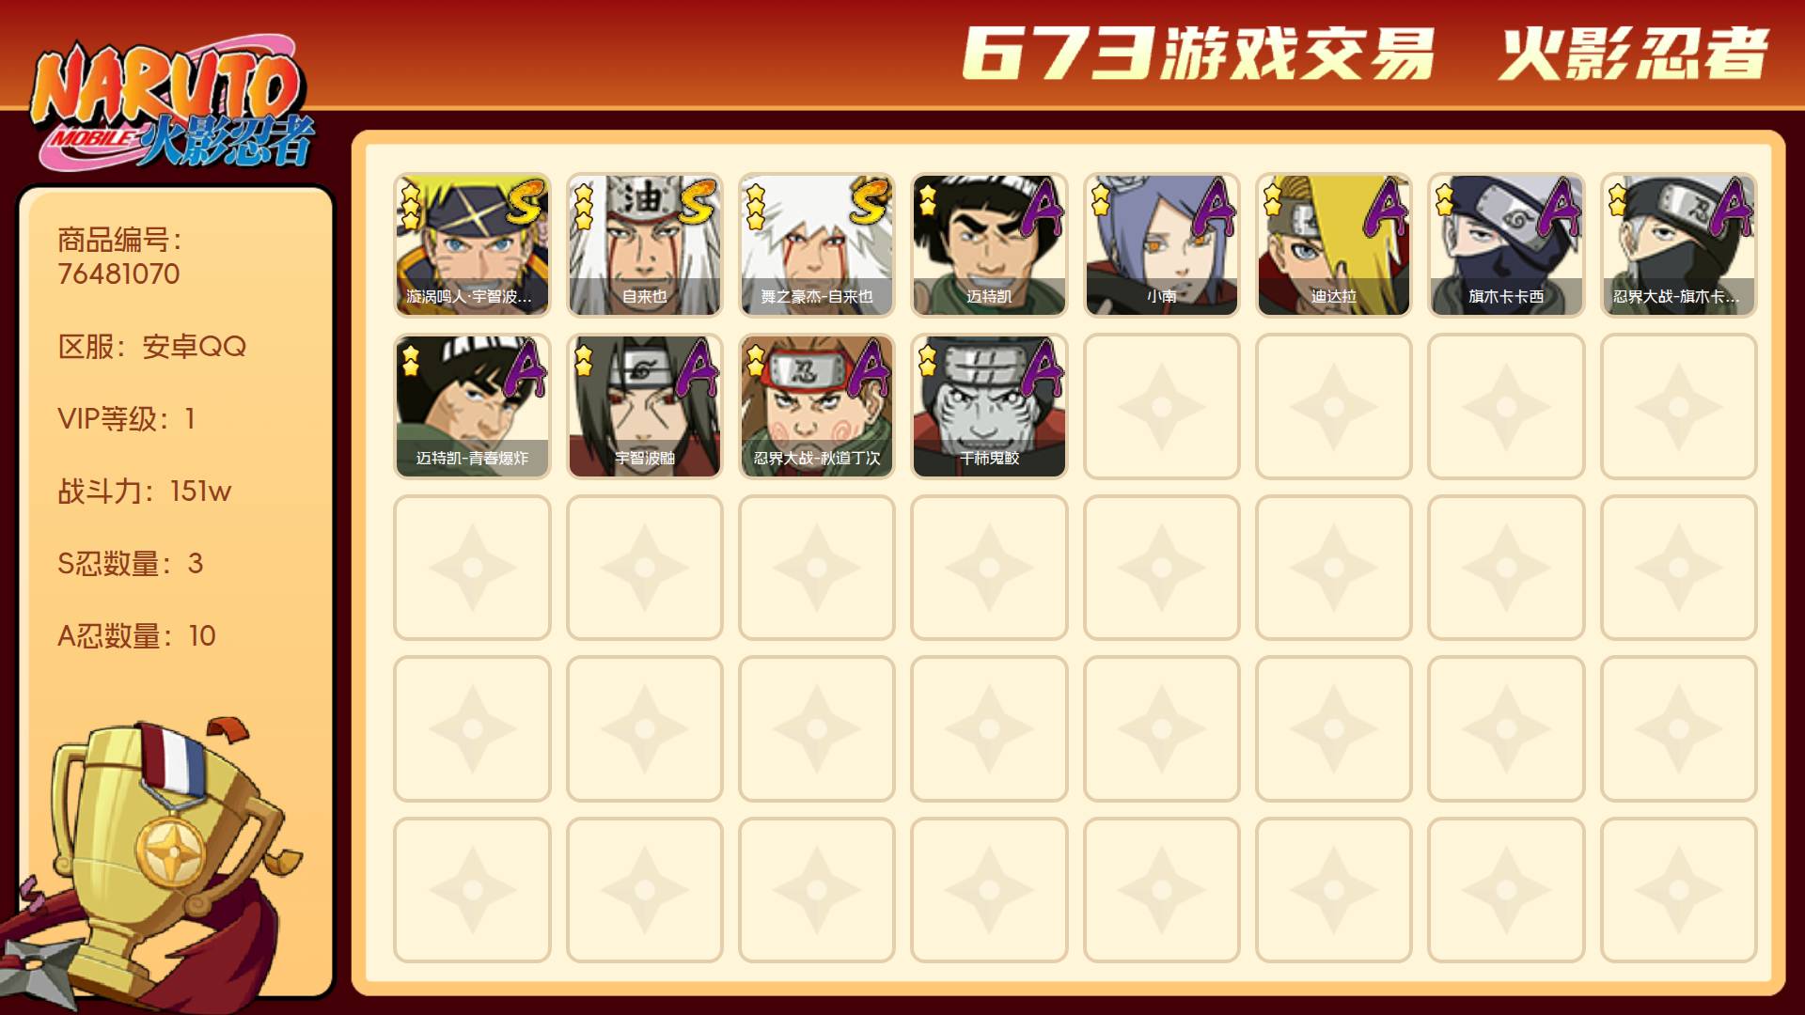Click the 舞之豪杰-自来也 character portrait
The image size is (1805, 1015).
click(816, 244)
